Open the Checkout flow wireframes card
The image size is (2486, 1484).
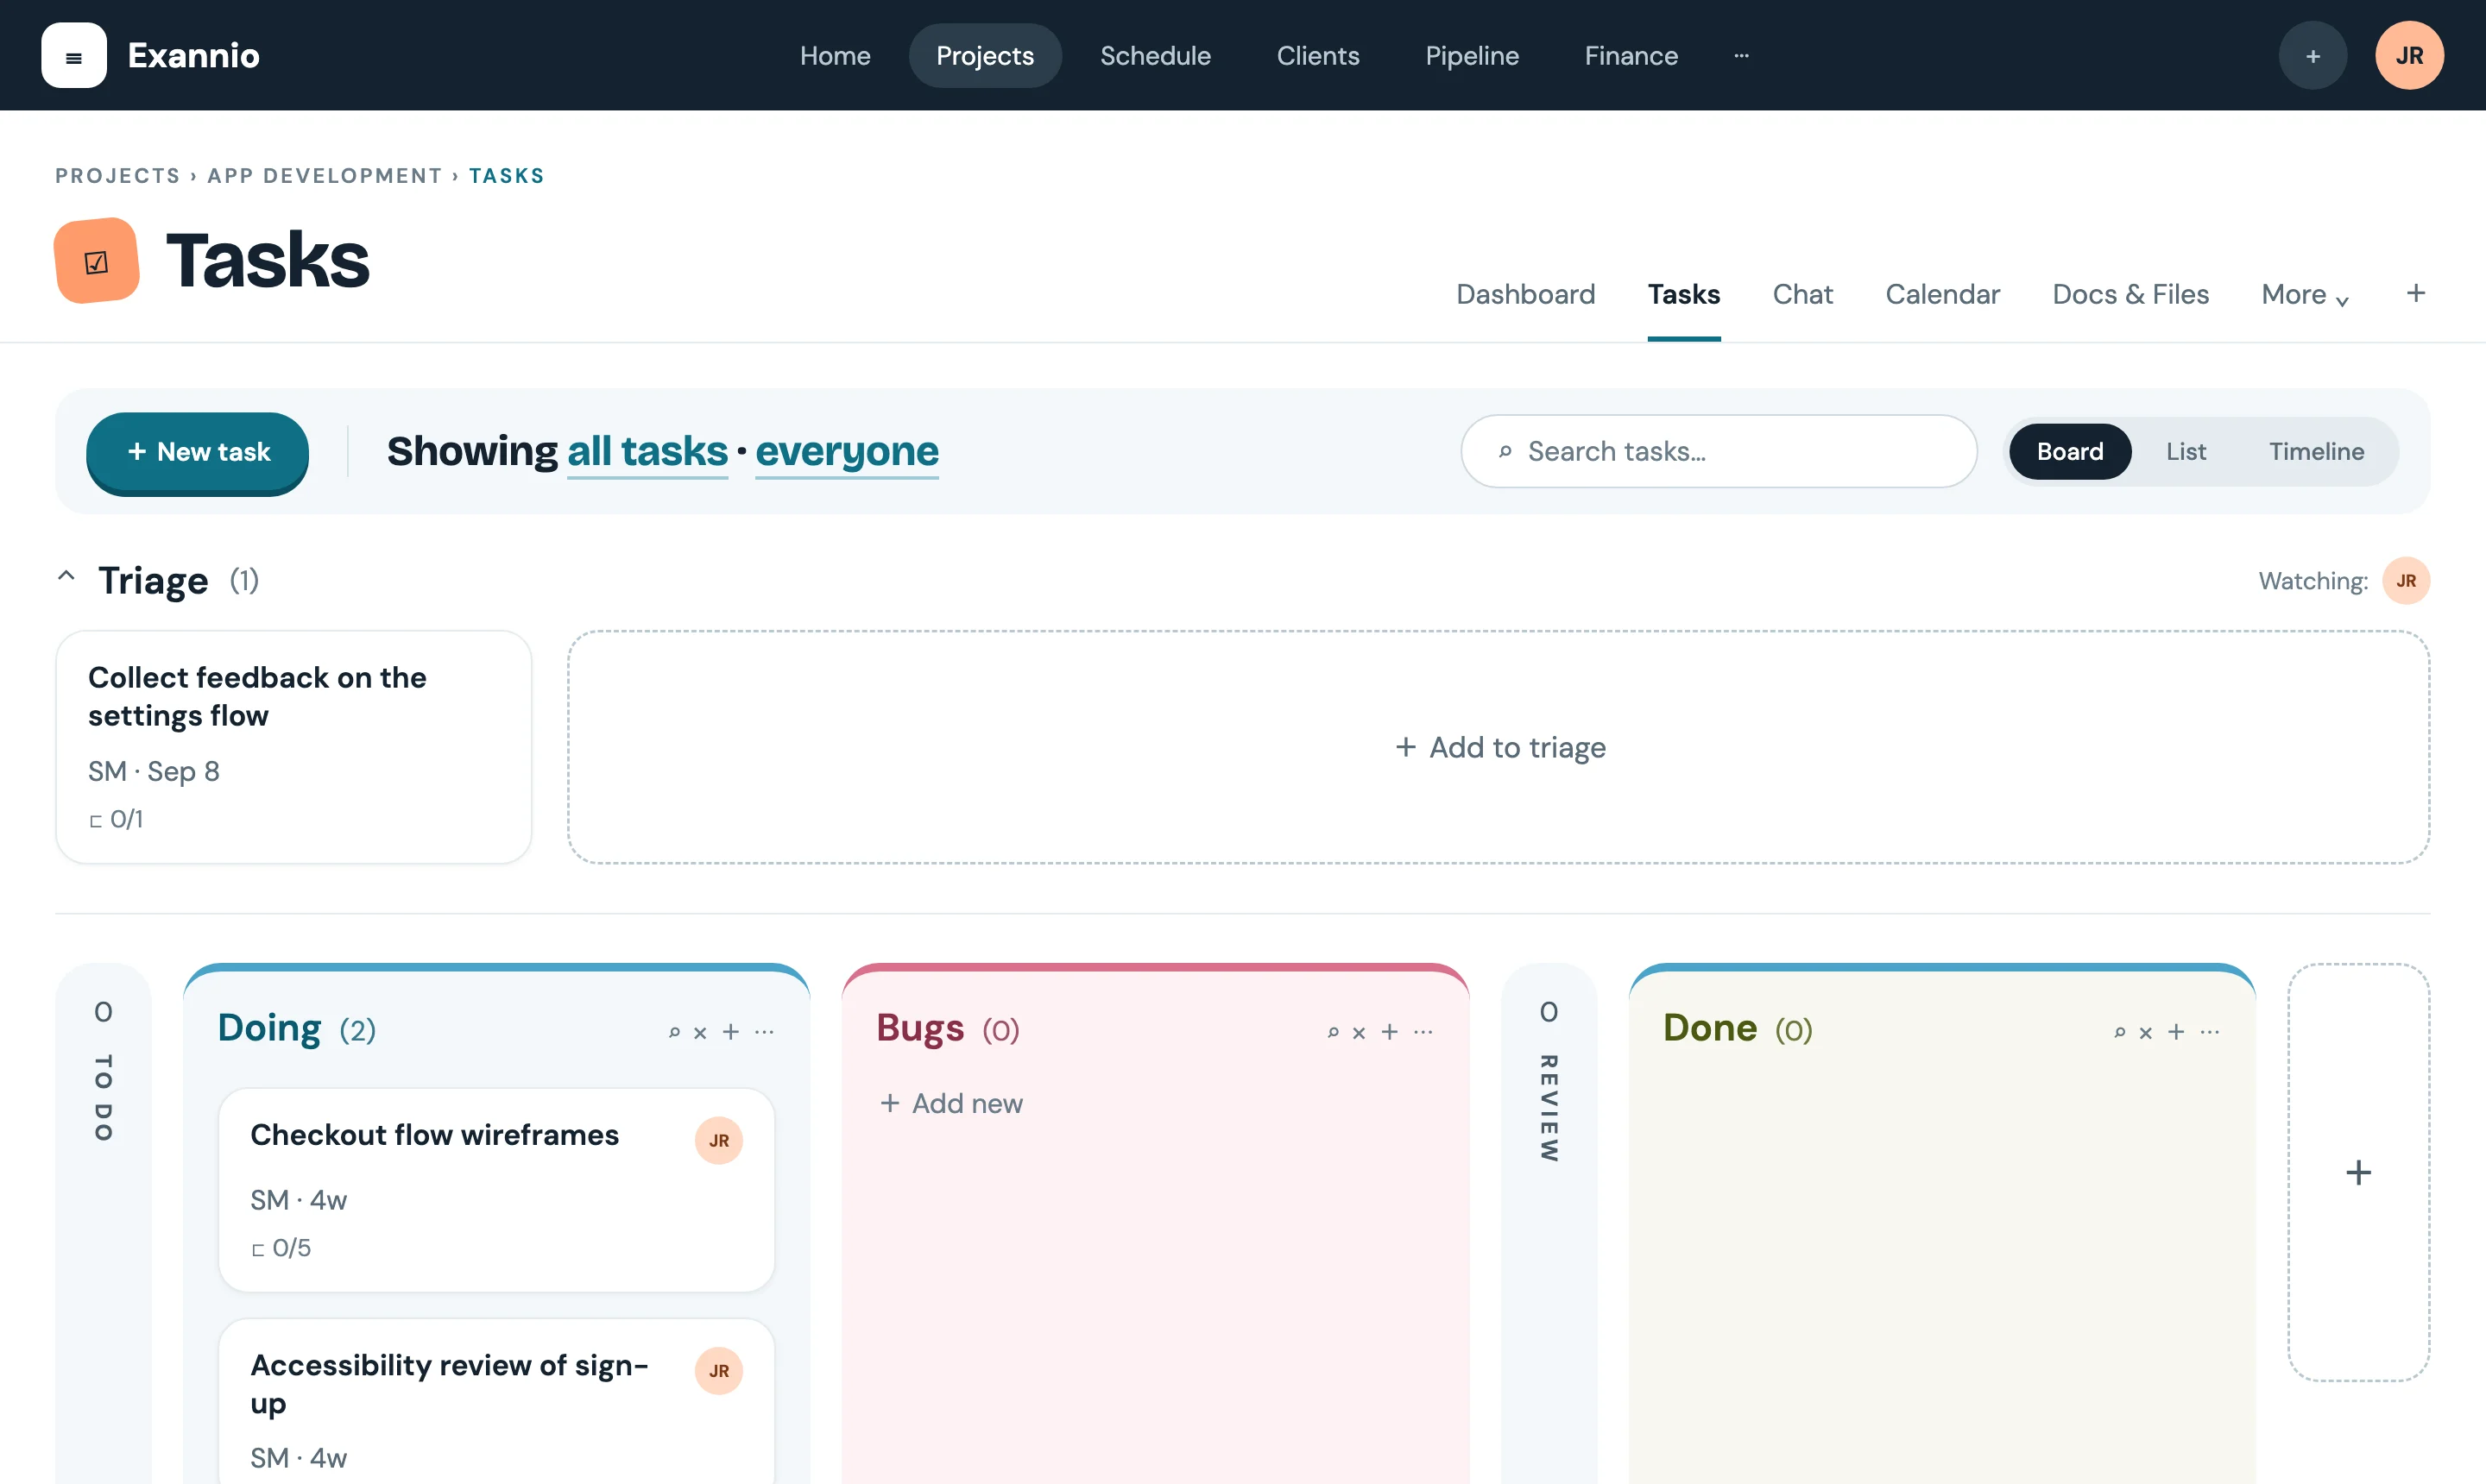[x=496, y=1190]
